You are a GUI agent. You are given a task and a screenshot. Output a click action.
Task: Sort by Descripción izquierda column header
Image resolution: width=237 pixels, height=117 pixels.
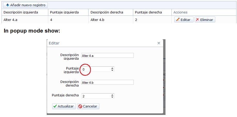[x=21, y=12]
